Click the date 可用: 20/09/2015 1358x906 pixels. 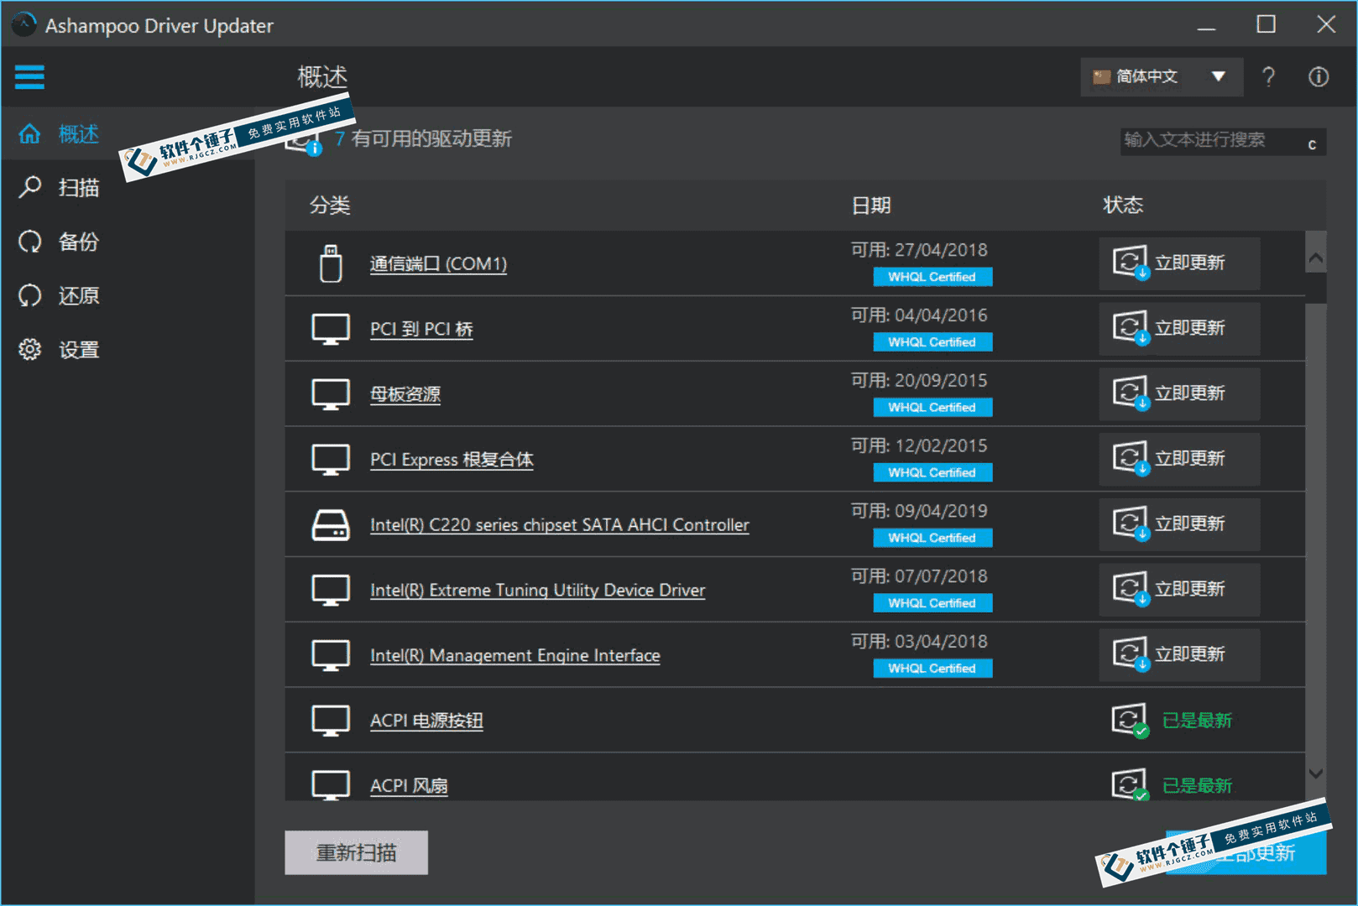pos(919,381)
